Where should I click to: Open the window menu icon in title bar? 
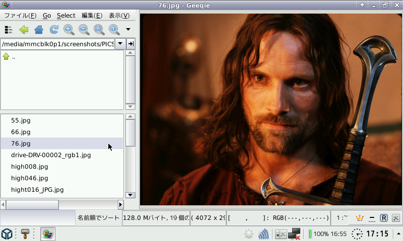pos(6,5)
